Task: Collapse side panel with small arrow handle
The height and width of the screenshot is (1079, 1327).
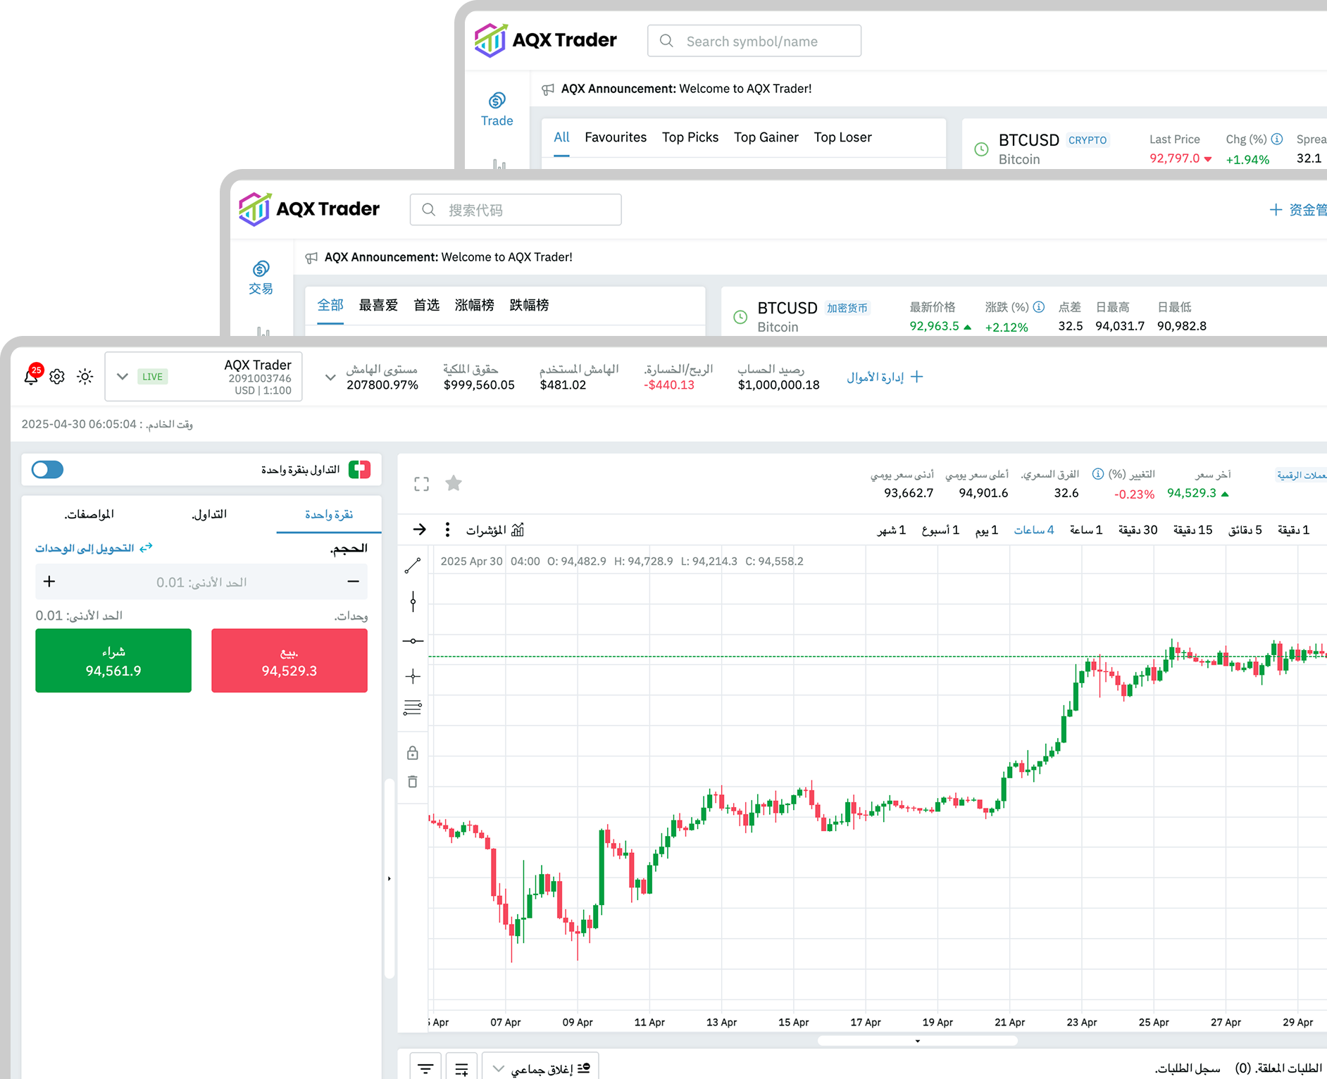Action: point(389,879)
